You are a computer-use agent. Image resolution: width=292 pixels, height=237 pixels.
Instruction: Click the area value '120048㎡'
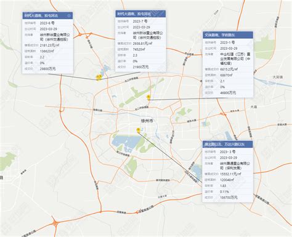tap(227, 180)
